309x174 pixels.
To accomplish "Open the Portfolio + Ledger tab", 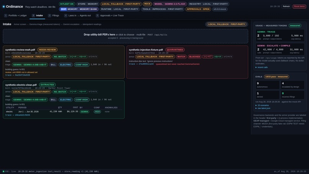I will coord(15,15).
